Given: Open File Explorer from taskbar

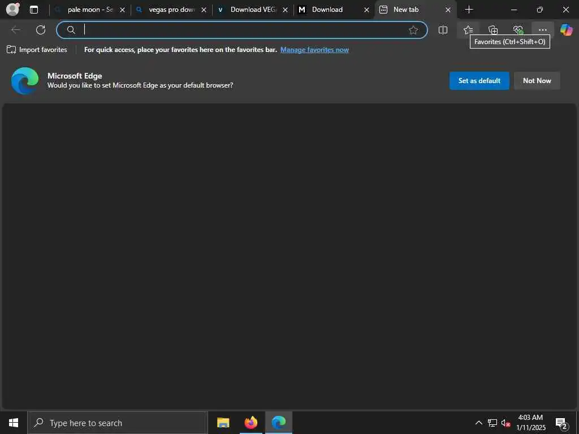Looking at the screenshot, I should [223, 423].
